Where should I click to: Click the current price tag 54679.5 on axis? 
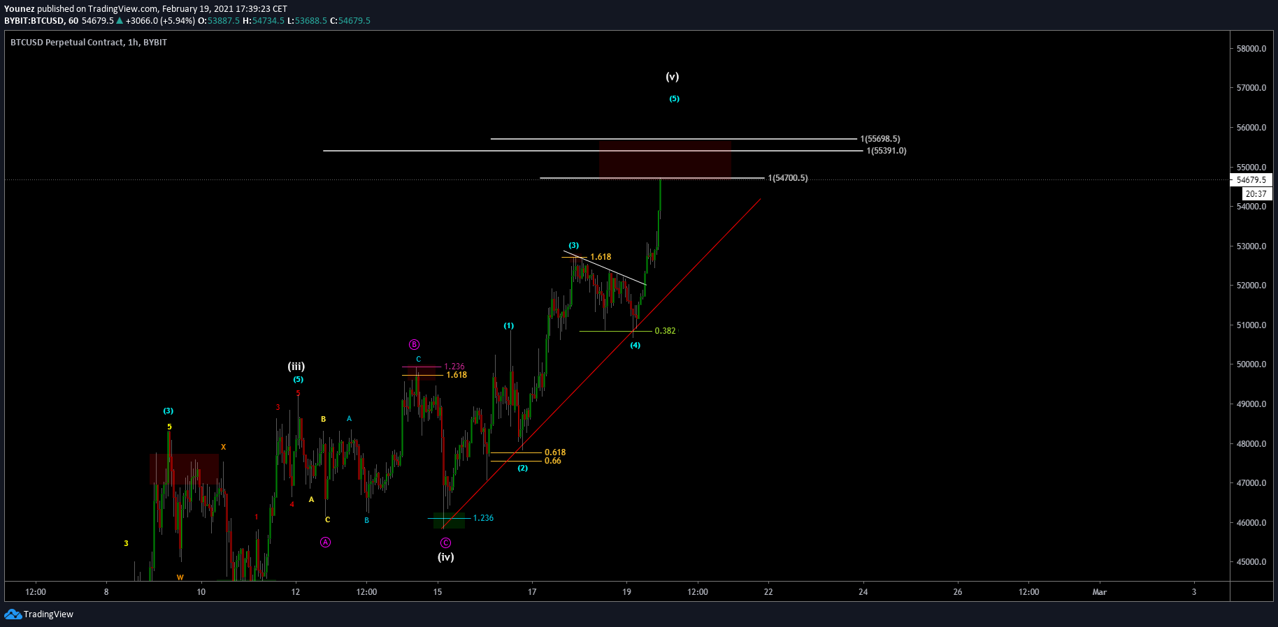point(1251,180)
